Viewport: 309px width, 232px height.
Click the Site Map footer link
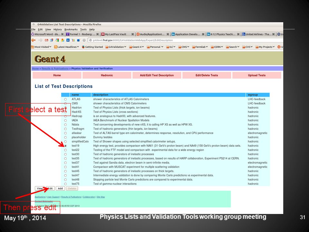(101, 197)
